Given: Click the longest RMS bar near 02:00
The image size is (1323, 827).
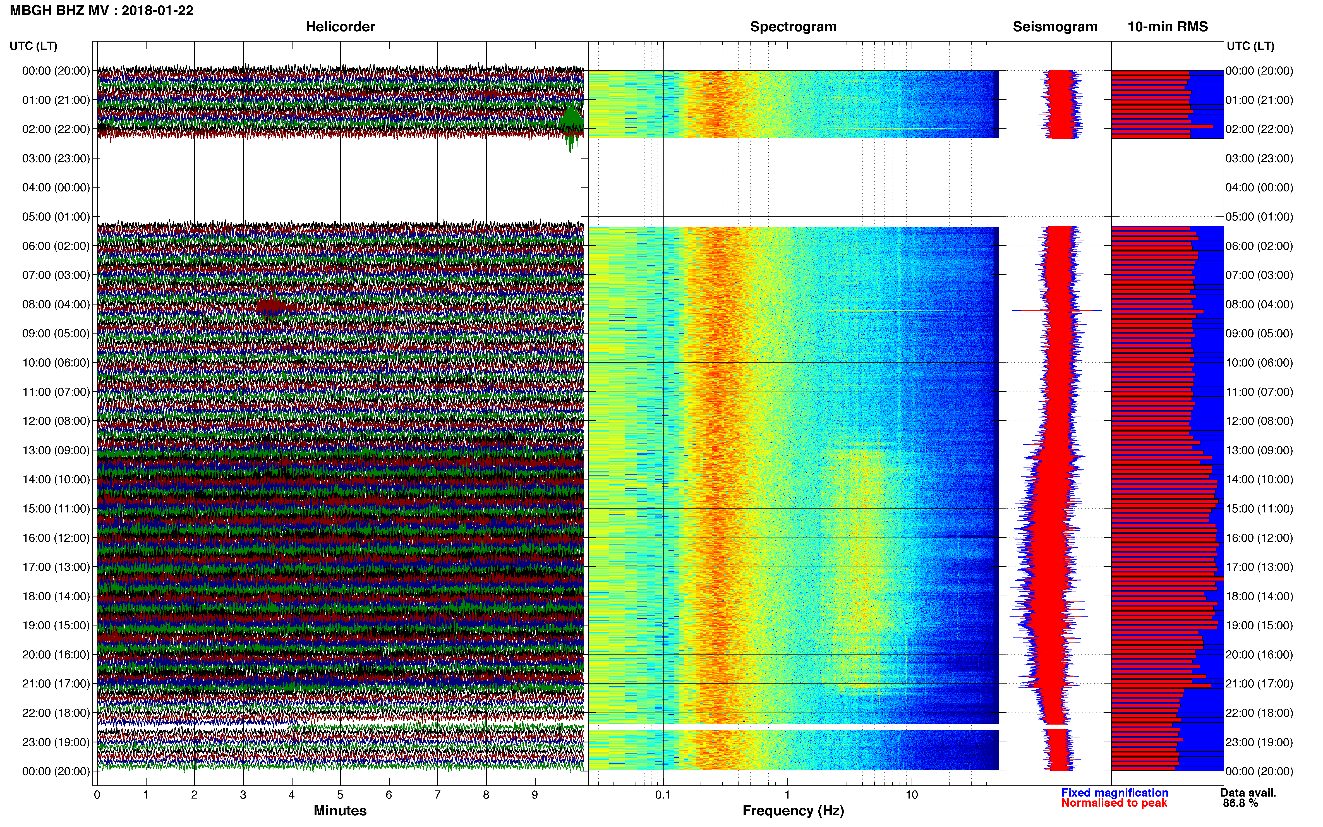Looking at the screenshot, I should pyautogui.click(x=1162, y=126).
